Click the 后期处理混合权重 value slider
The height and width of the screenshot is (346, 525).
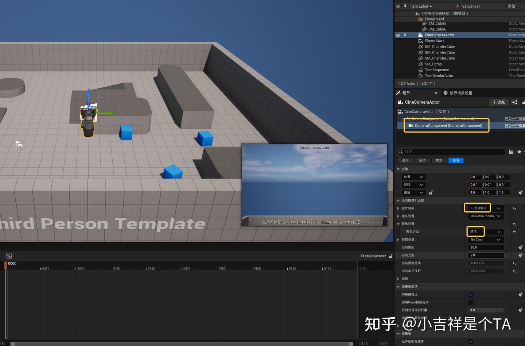[x=486, y=310]
